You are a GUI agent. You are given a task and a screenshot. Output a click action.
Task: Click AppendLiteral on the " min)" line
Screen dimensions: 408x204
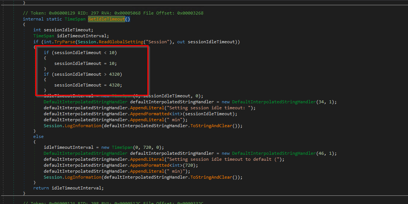(x=147, y=171)
